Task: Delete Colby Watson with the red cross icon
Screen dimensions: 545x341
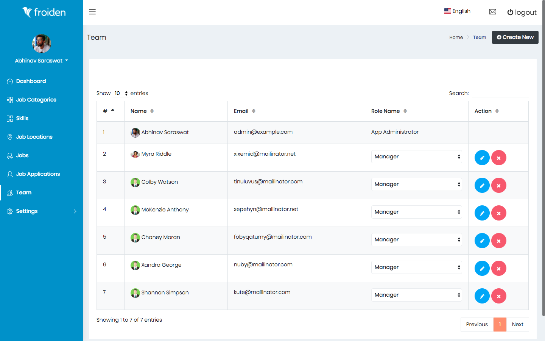Action: click(498, 185)
